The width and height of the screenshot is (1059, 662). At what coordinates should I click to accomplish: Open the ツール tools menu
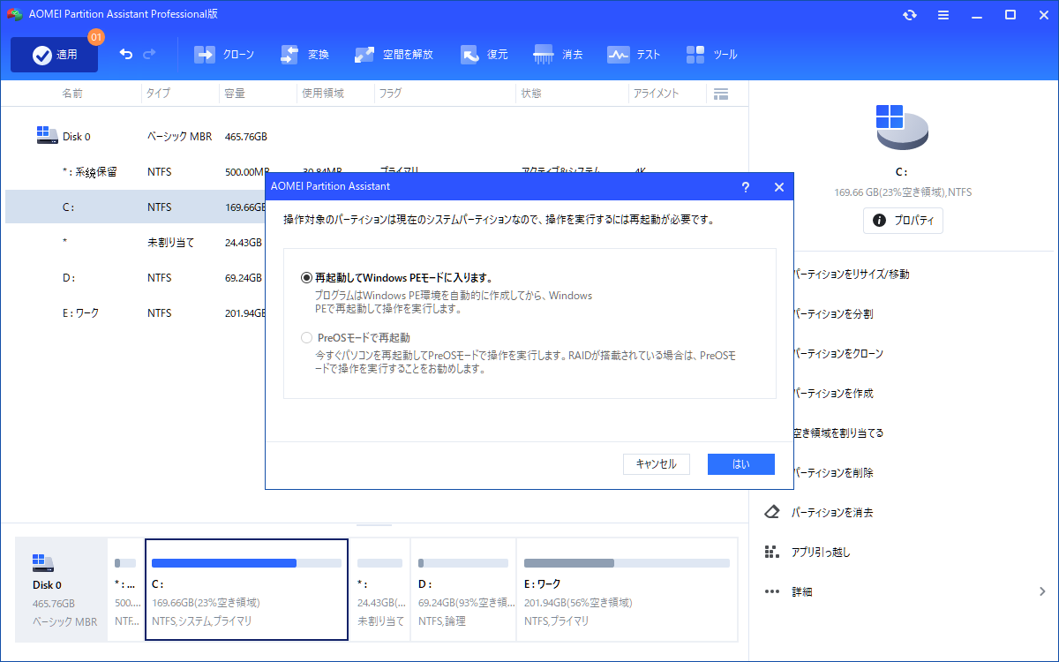coord(711,55)
